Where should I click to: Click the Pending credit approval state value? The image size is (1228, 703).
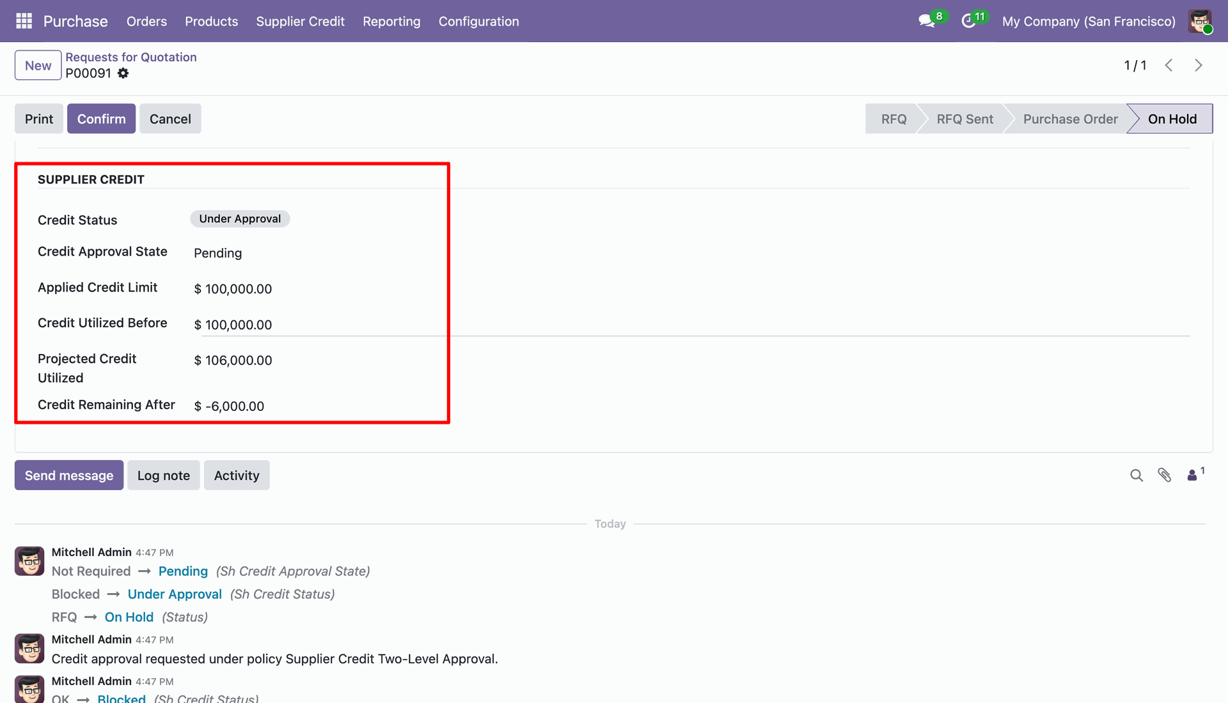click(217, 253)
